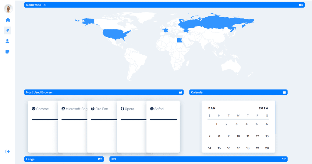
Task: Select the Chrome browser card
Action: 43,127
